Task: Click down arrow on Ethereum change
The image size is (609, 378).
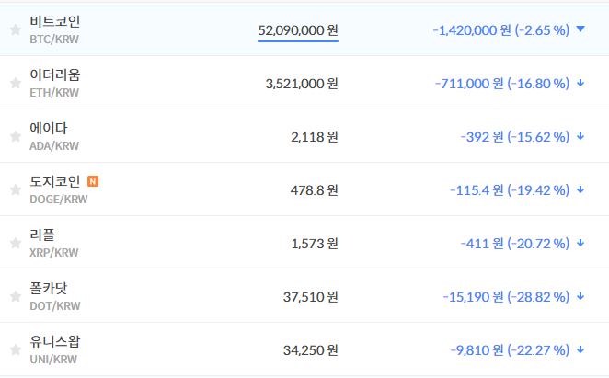Action: pyautogui.click(x=580, y=83)
